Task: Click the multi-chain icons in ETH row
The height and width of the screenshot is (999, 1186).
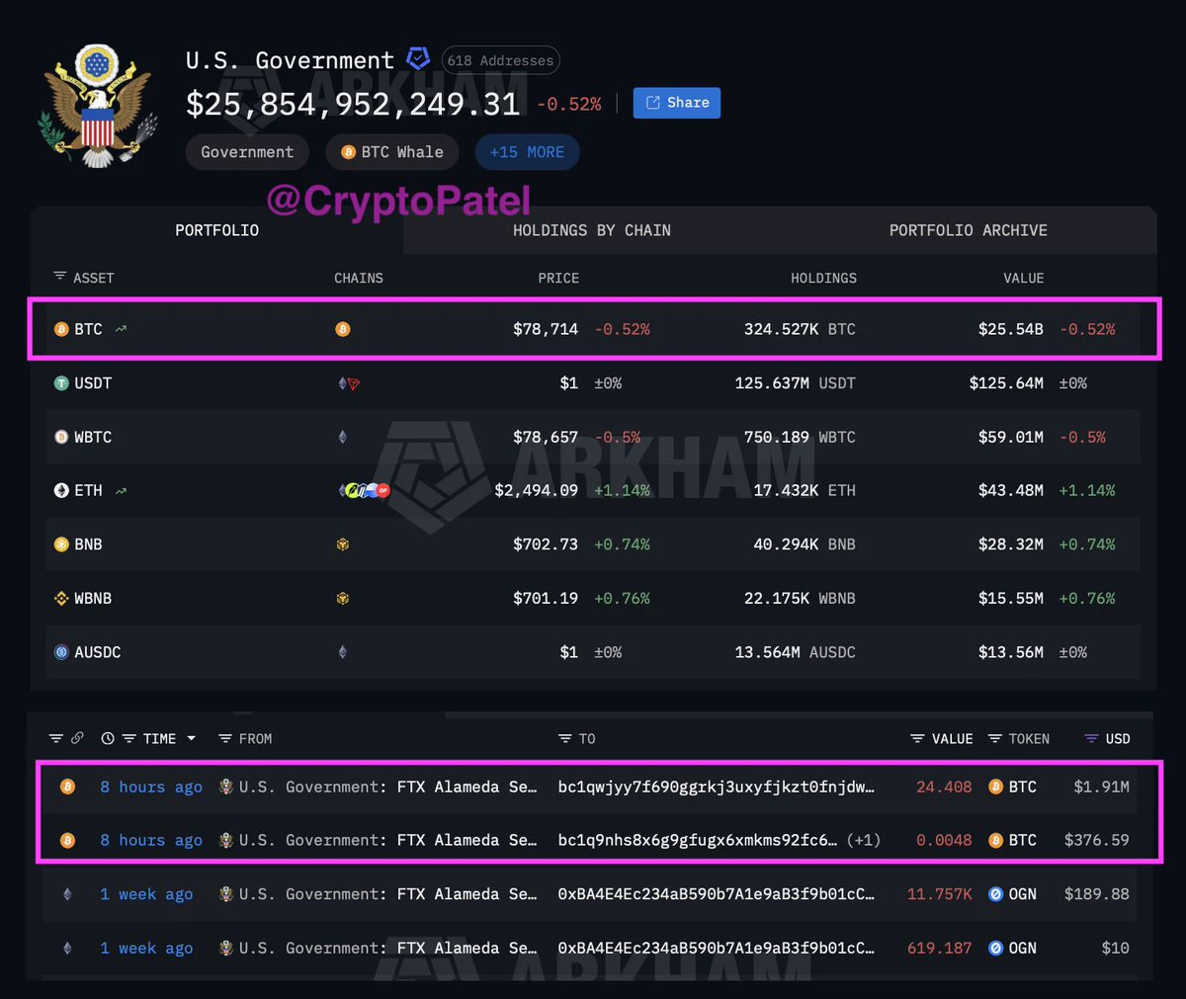Action: (364, 490)
